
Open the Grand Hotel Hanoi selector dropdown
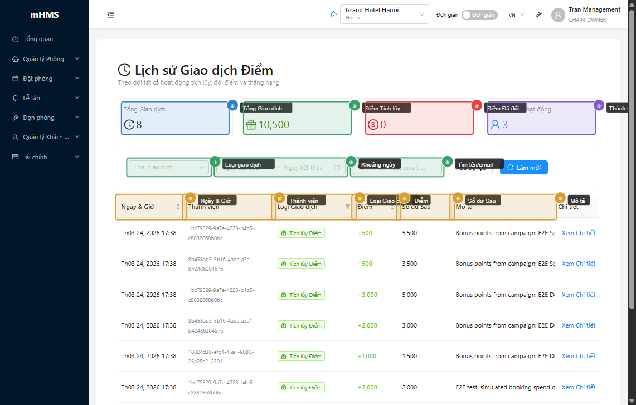pyautogui.click(x=384, y=14)
